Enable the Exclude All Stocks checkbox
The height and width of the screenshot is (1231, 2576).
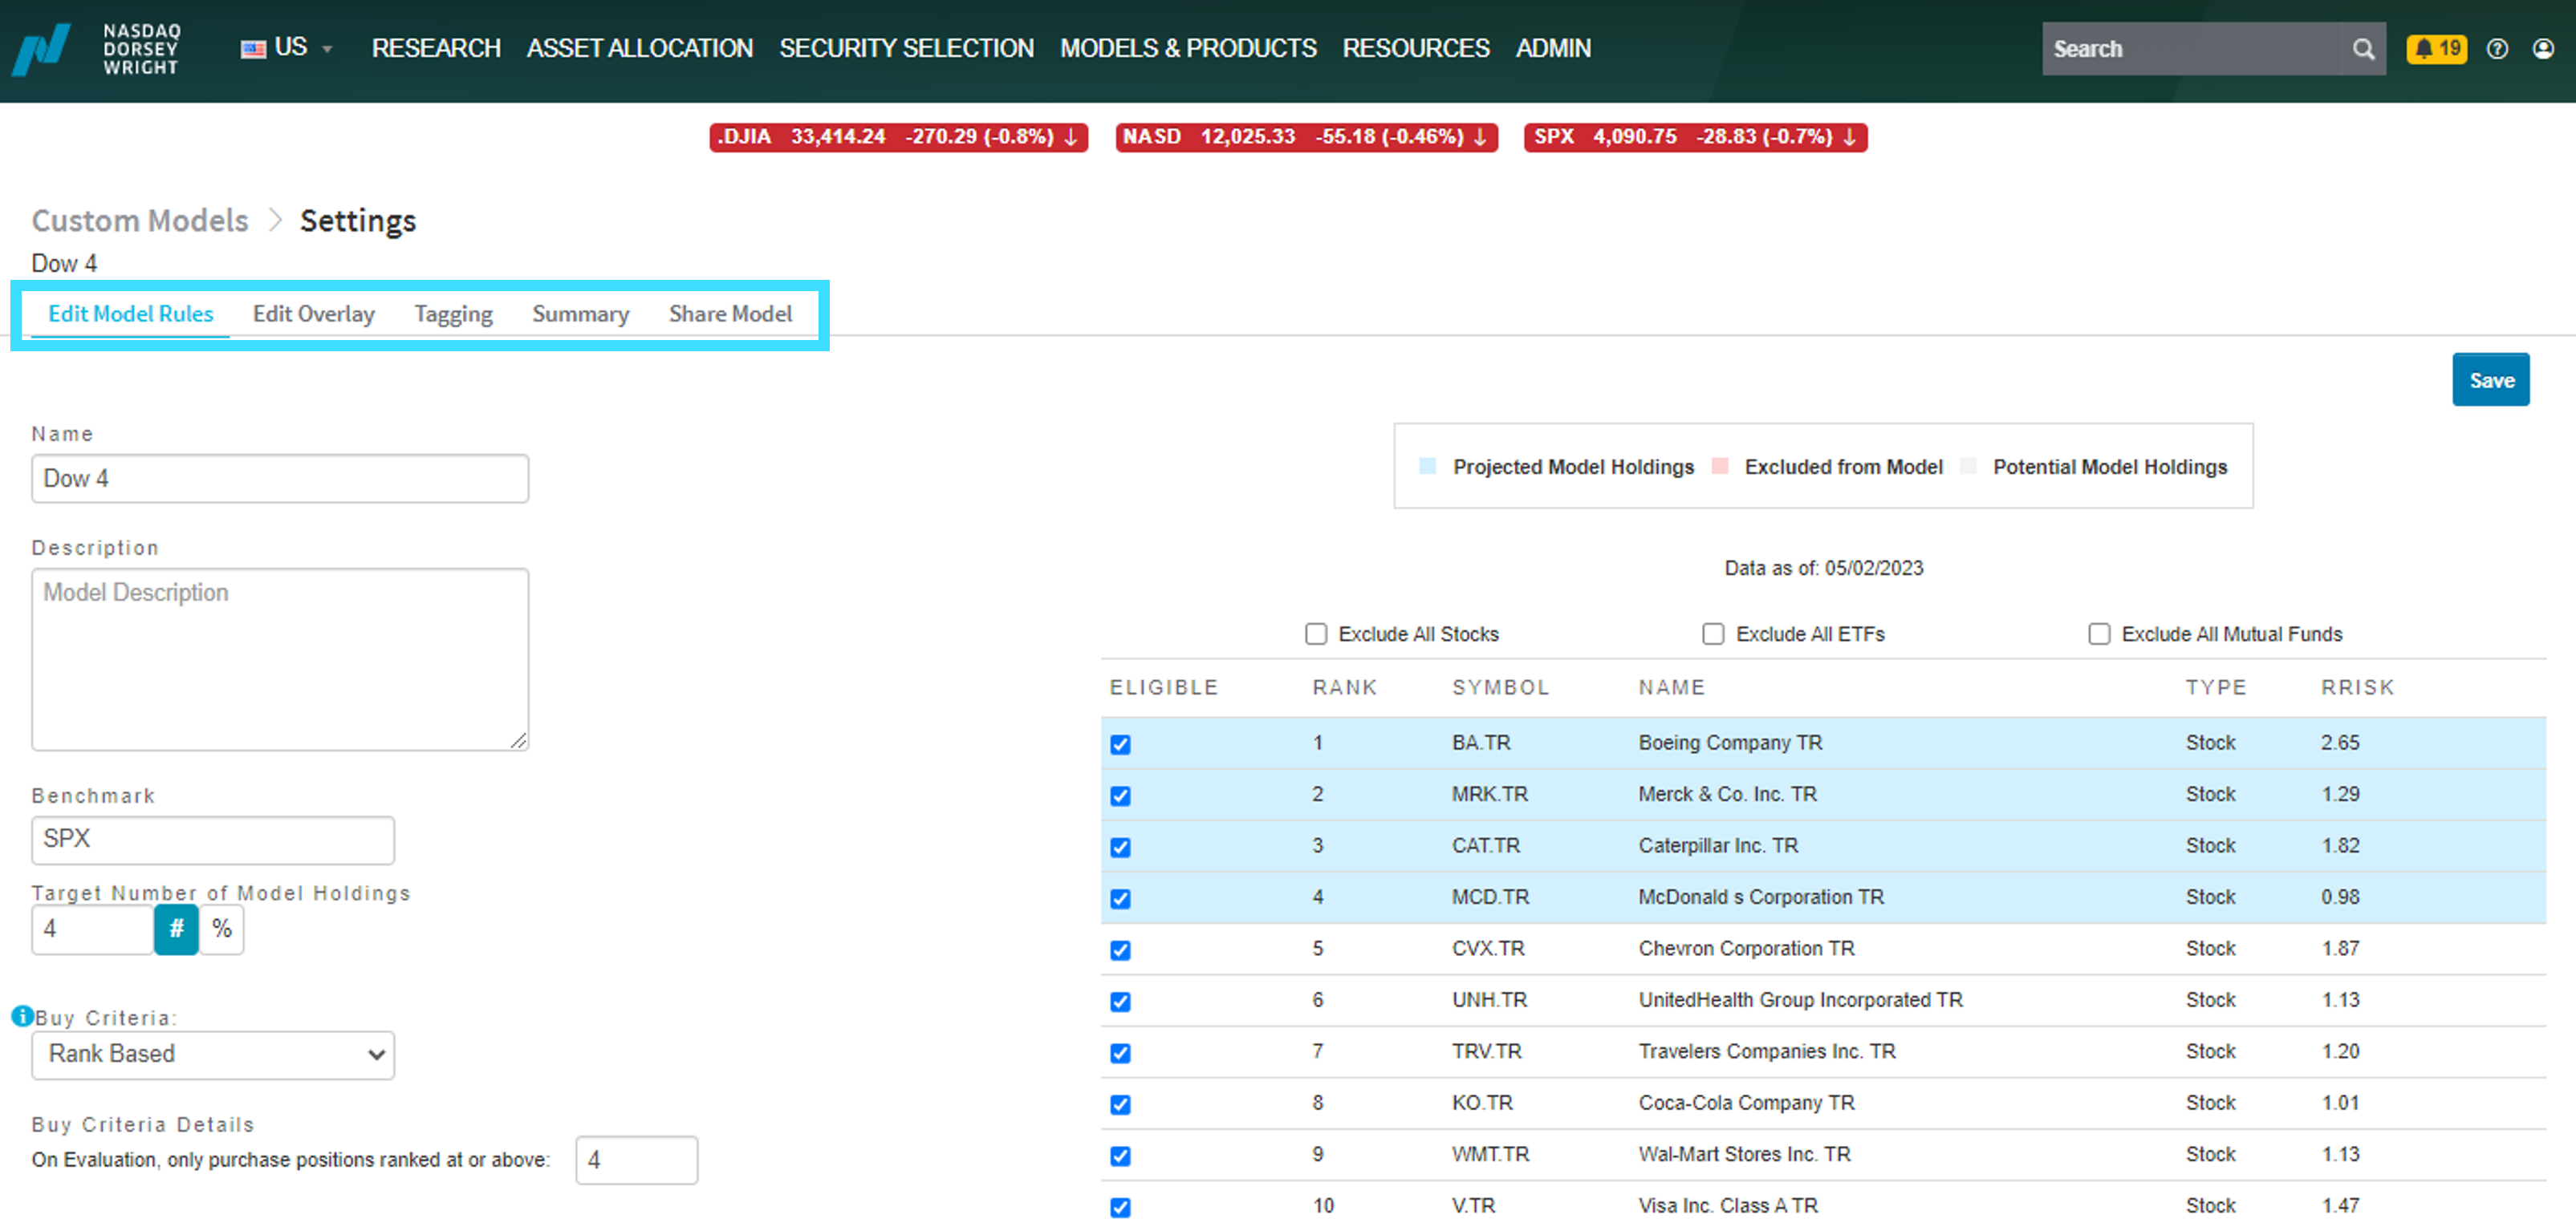1316,634
